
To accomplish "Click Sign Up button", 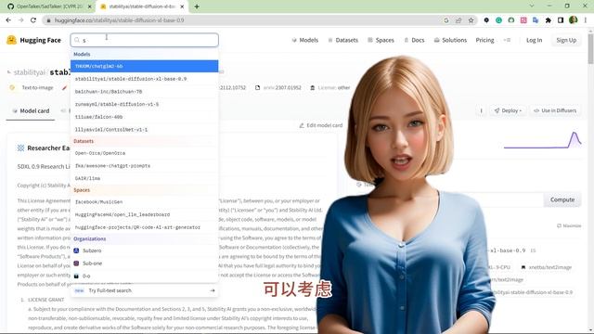I will pos(566,40).
